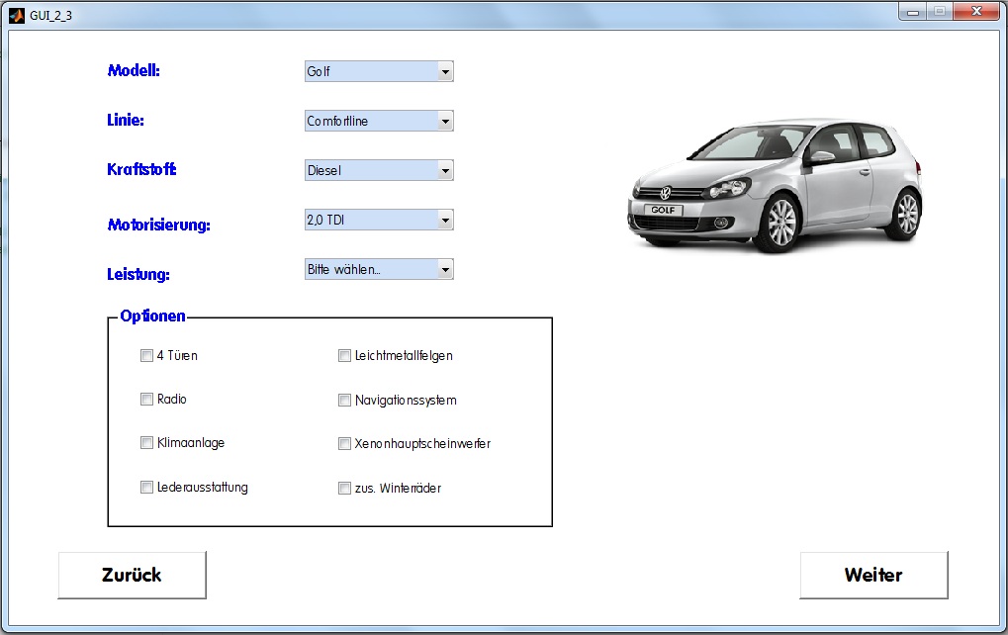Select the Lederausstattung checkbox
The width and height of the screenshot is (1008, 635).
click(147, 487)
